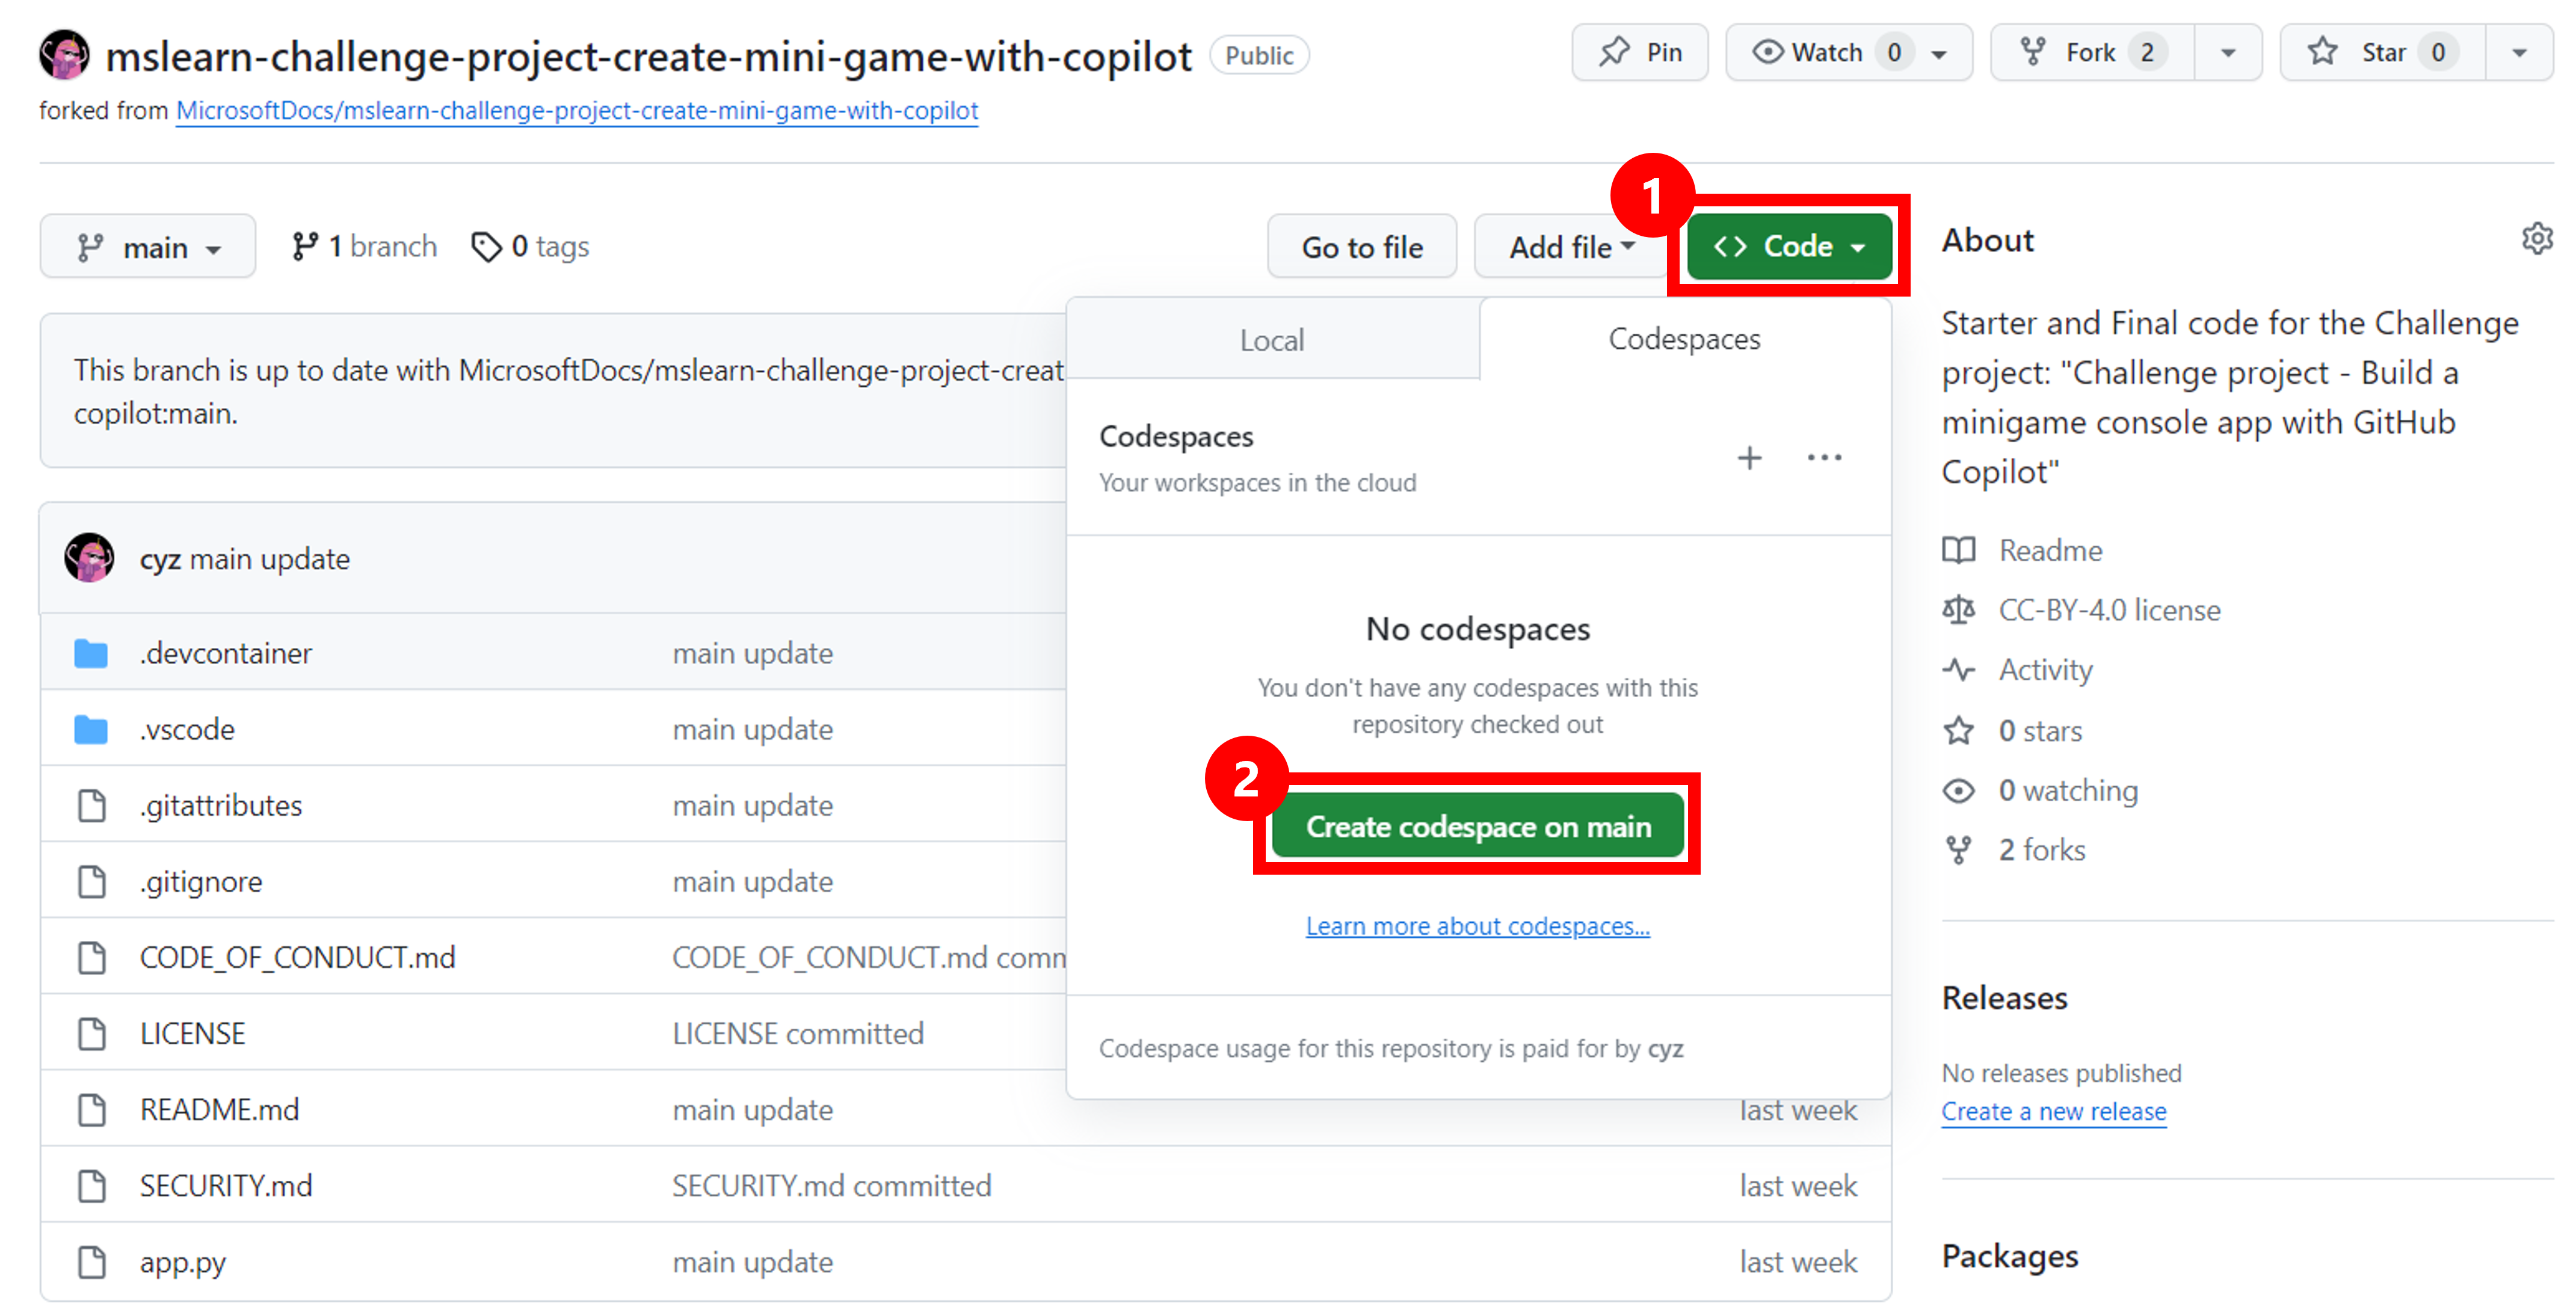Open the green Code dropdown
The height and width of the screenshot is (1312, 2576).
1789,246
